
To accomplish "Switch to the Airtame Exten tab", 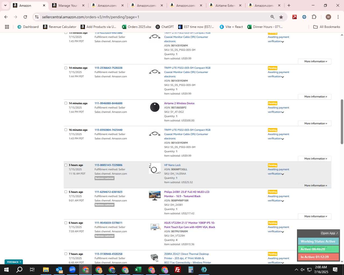I will coord(225,5).
